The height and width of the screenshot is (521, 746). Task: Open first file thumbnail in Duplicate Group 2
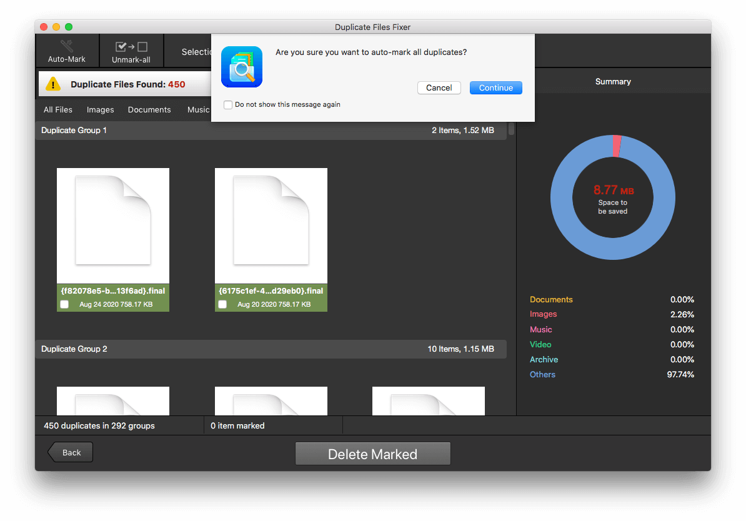click(x=113, y=400)
